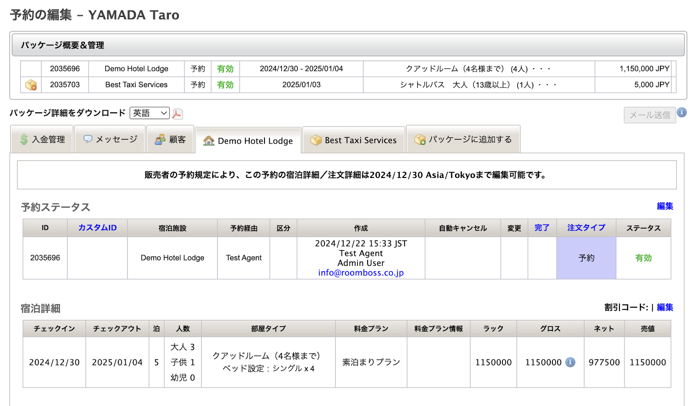Viewport: 696px width, 406px height.
Task: Click 編集 link for 予約ステータス
Action: point(665,206)
